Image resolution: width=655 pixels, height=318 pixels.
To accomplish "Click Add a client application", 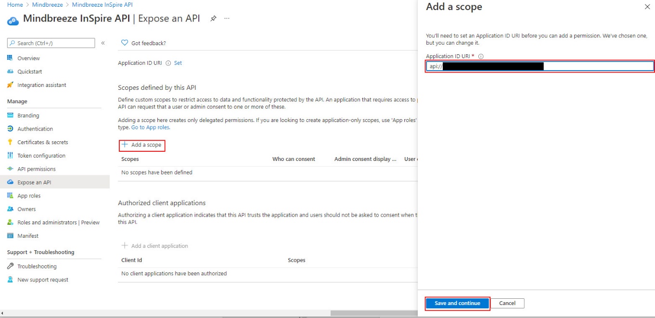I will [x=154, y=245].
